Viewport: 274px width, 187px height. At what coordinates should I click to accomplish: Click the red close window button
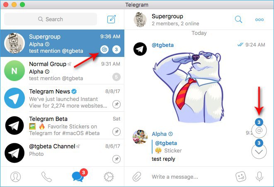click(6, 5)
